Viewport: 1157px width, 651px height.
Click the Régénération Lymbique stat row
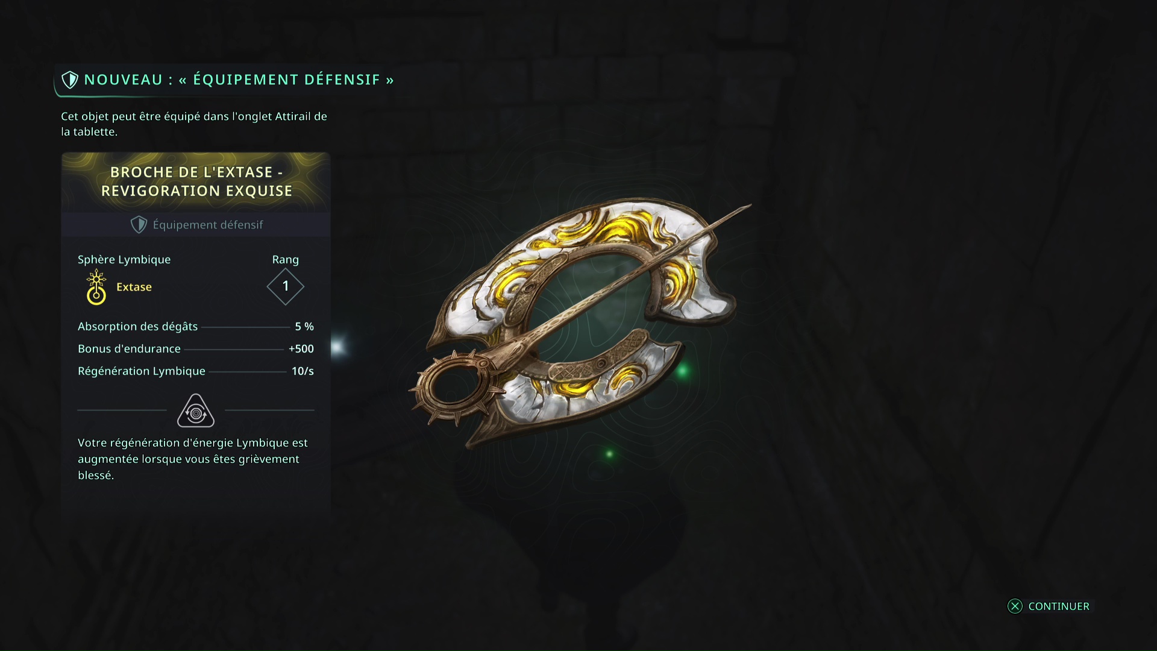pos(196,371)
